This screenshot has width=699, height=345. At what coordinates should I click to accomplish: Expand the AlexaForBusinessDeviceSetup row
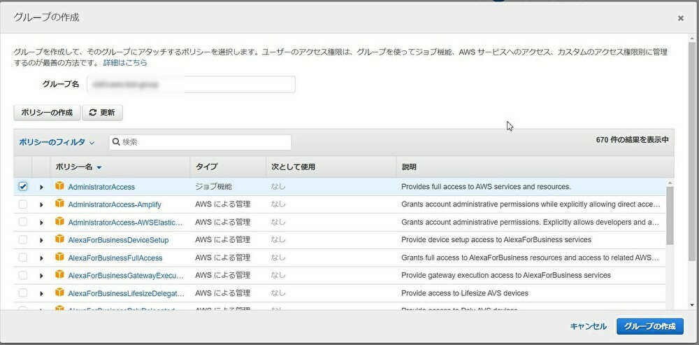pyautogui.click(x=41, y=240)
